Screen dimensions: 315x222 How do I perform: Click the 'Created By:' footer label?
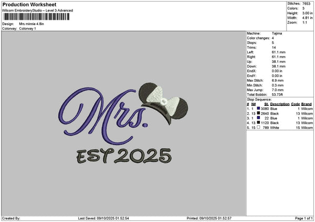[11, 218]
